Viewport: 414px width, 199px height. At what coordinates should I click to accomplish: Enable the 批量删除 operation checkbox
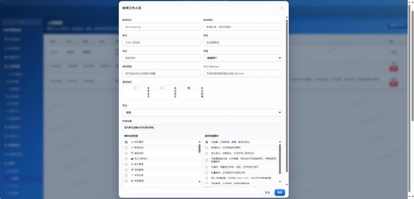pos(207,173)
